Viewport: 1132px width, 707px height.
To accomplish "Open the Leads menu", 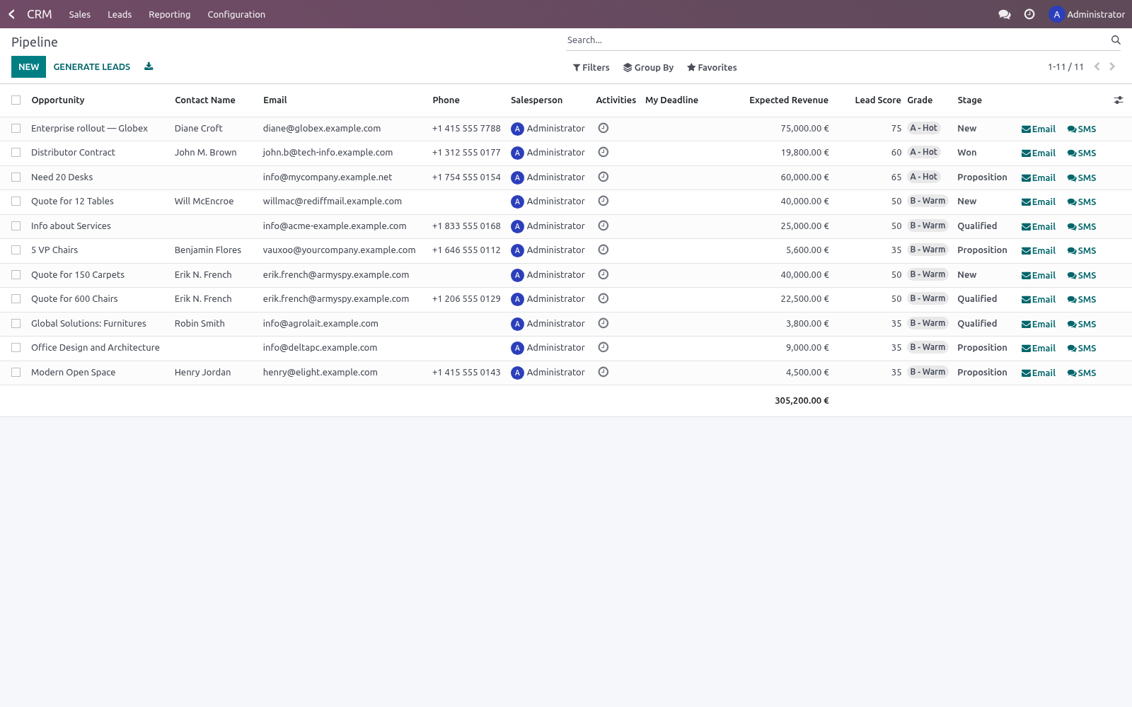I will (x=120, y=14).
